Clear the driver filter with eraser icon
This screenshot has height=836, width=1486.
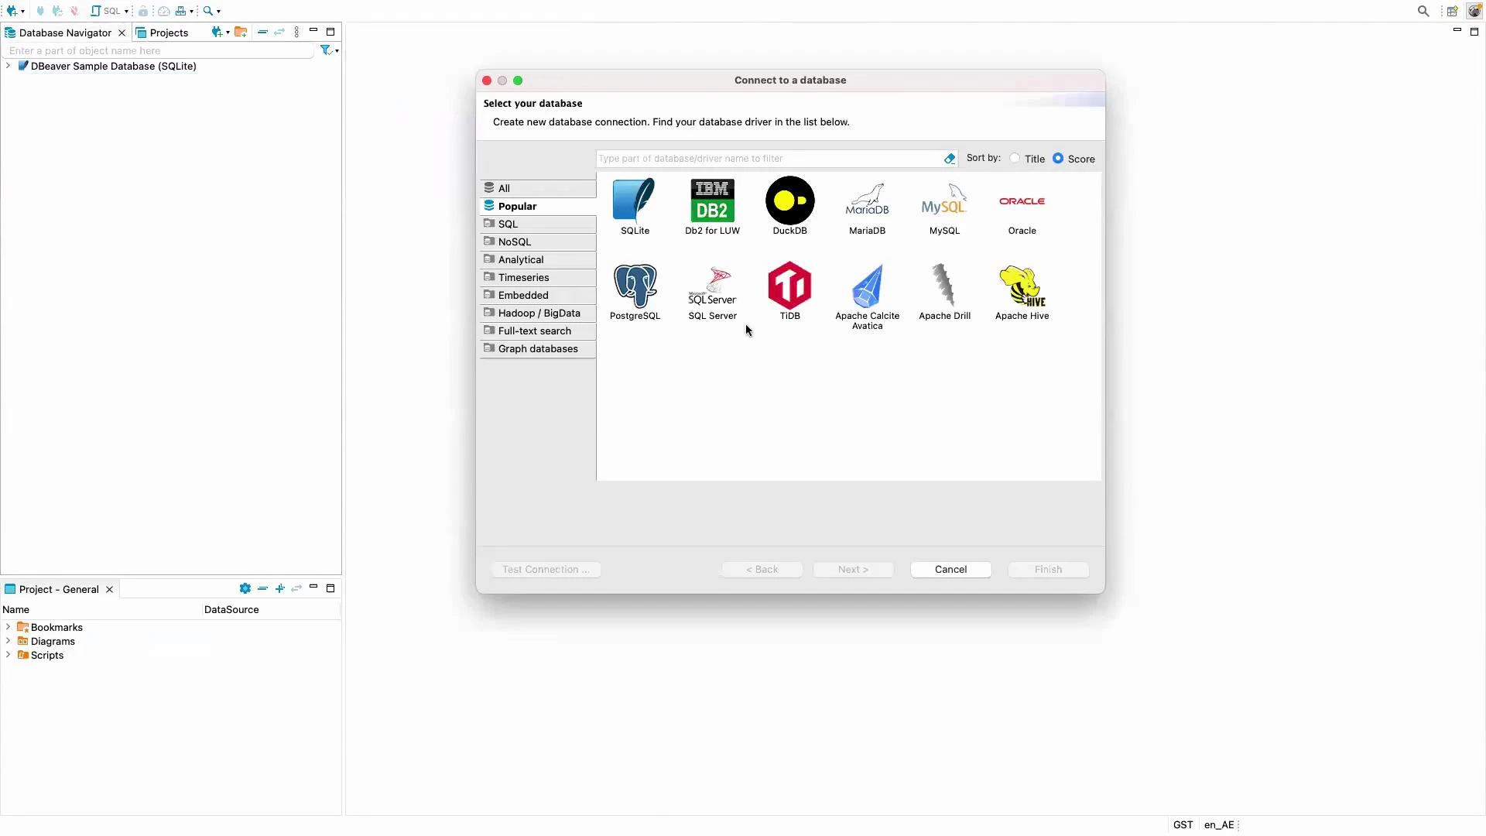[x=950, y=158]
